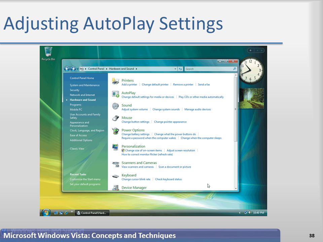Show hidden tray icons chevron
Screen dimensions: 323x242
[240, 212]
